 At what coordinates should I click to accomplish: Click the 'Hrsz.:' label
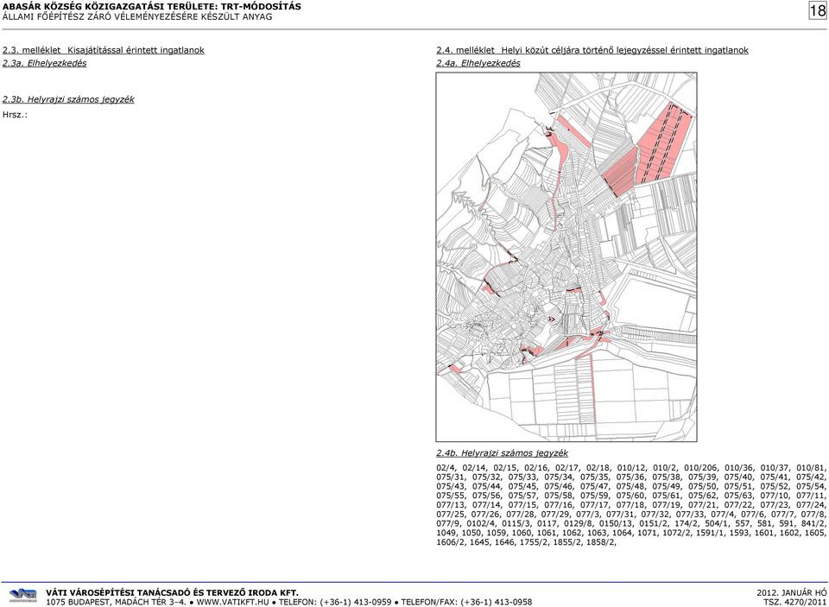tap(15, 114)
